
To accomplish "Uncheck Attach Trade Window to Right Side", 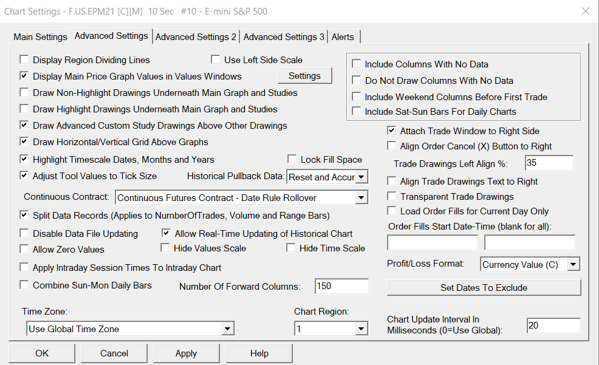I will pos(392,131).
